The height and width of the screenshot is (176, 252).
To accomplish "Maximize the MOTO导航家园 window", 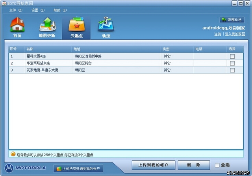I will pyautogui.click(x=241, y=4).
